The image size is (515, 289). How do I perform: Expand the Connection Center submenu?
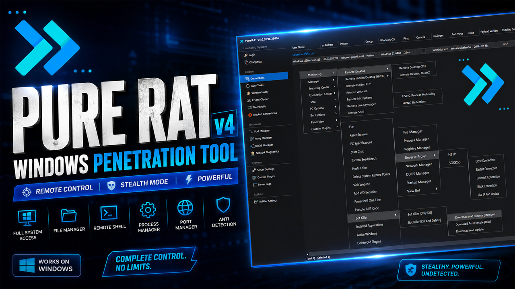(x=321, y=95)
